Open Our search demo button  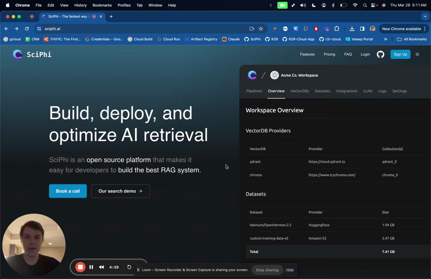[x=121, y=191]
